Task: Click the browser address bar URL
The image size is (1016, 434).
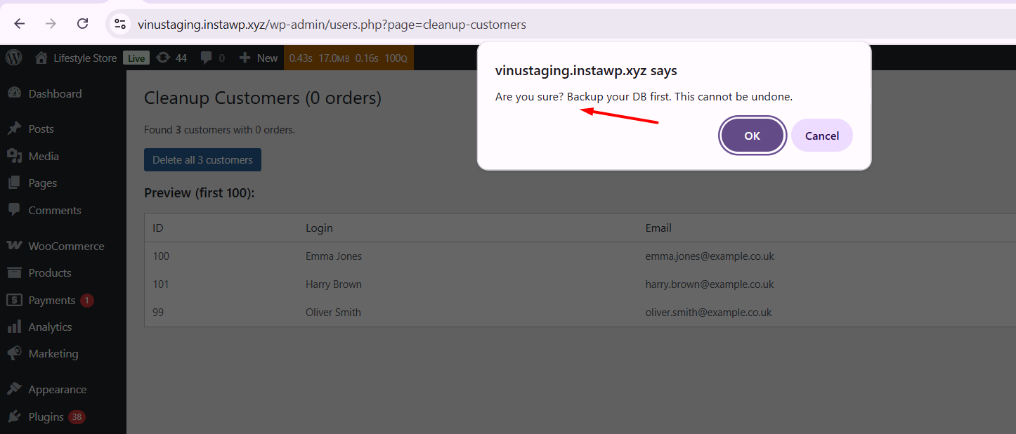Action: pyautogui.click(x=332, y=25)
